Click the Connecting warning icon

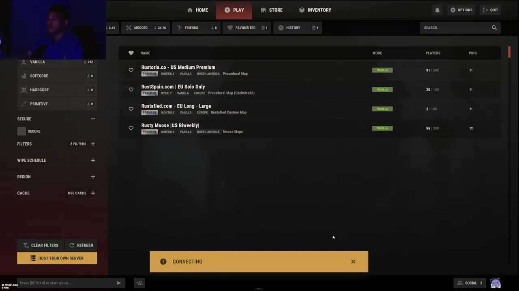pos(163,261)
